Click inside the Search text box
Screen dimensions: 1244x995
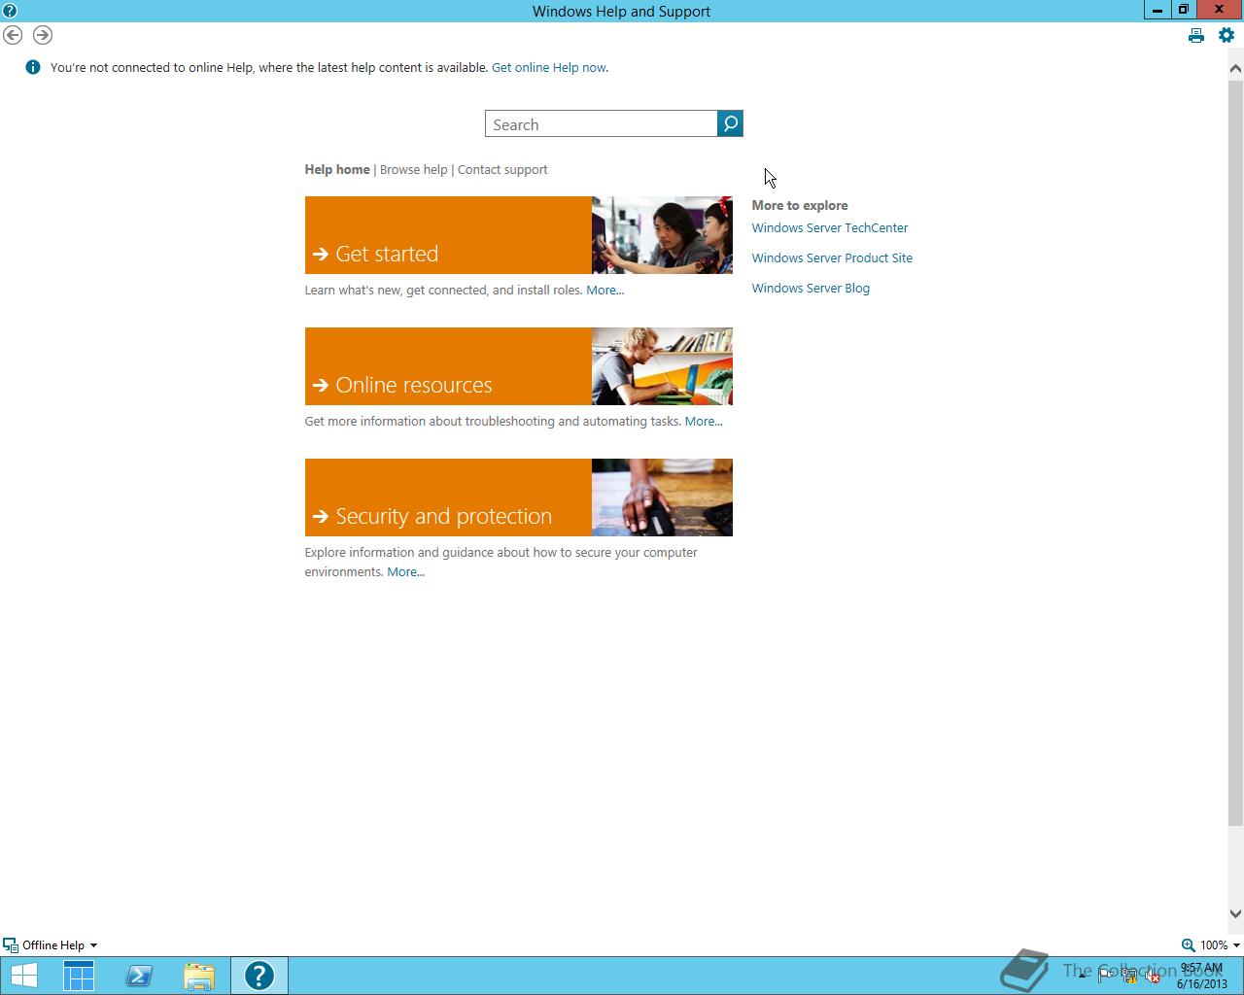click(x=602, y=123)
